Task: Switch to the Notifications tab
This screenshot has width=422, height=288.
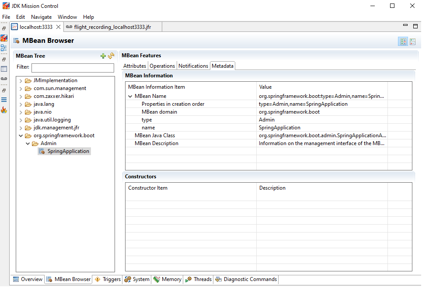Action: pos(193,66)
